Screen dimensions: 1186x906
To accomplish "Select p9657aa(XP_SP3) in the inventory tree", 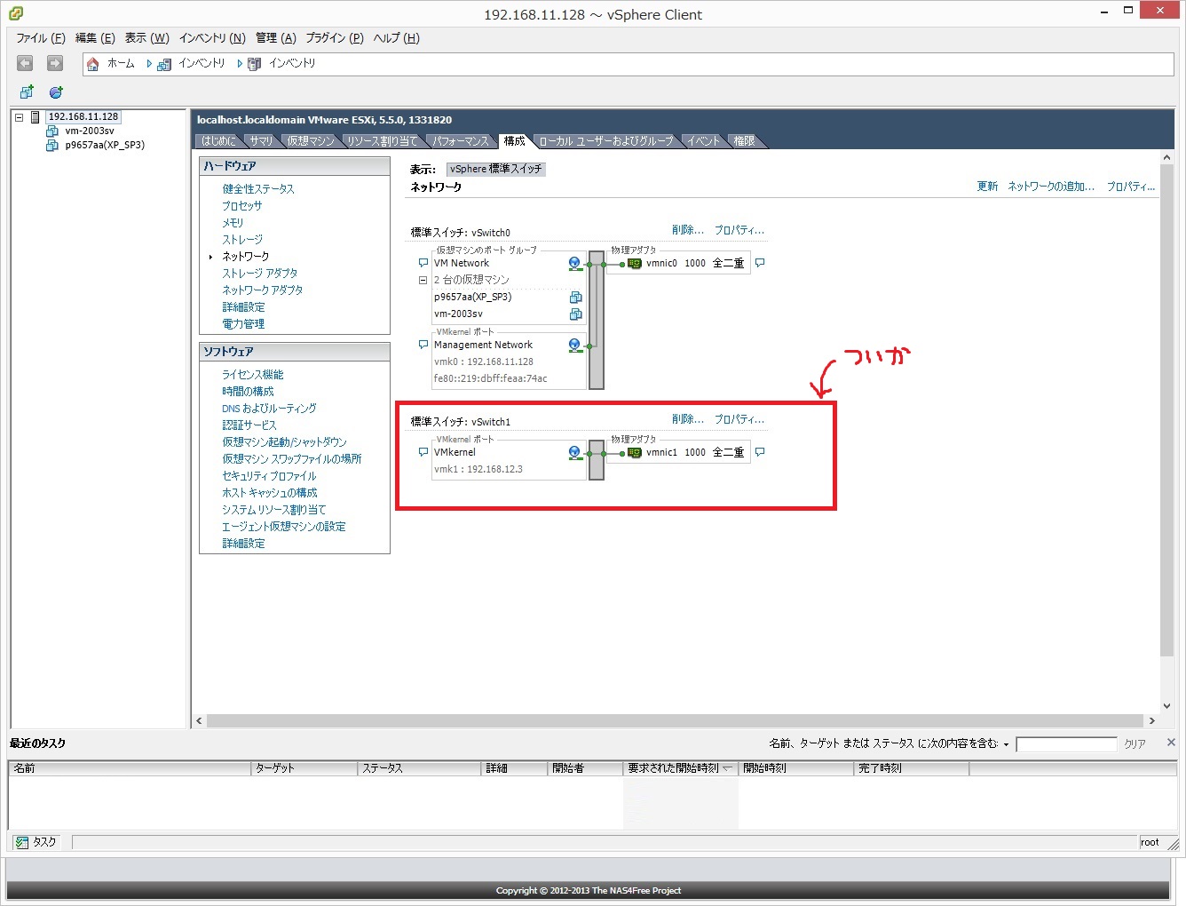I will [x=105, y=146].
